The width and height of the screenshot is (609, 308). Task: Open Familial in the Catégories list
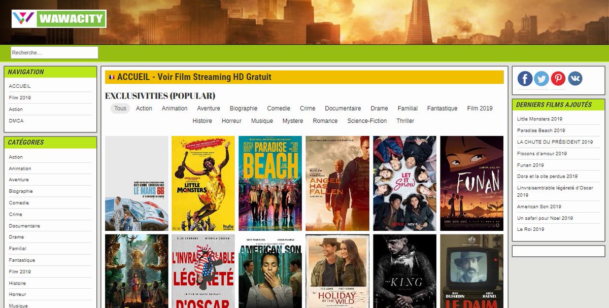[x=18, y=249]
